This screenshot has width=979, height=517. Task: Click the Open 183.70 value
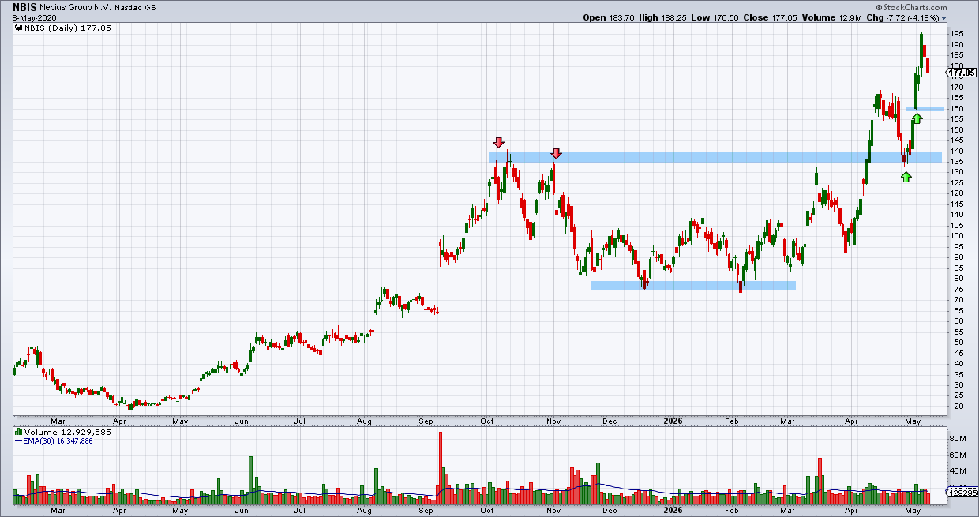[607, 17]
